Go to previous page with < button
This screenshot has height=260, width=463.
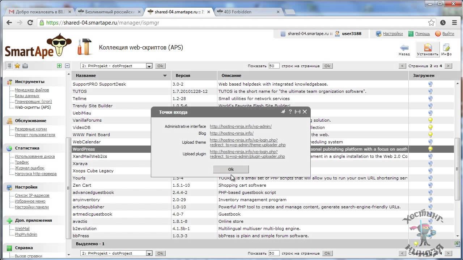402,66
